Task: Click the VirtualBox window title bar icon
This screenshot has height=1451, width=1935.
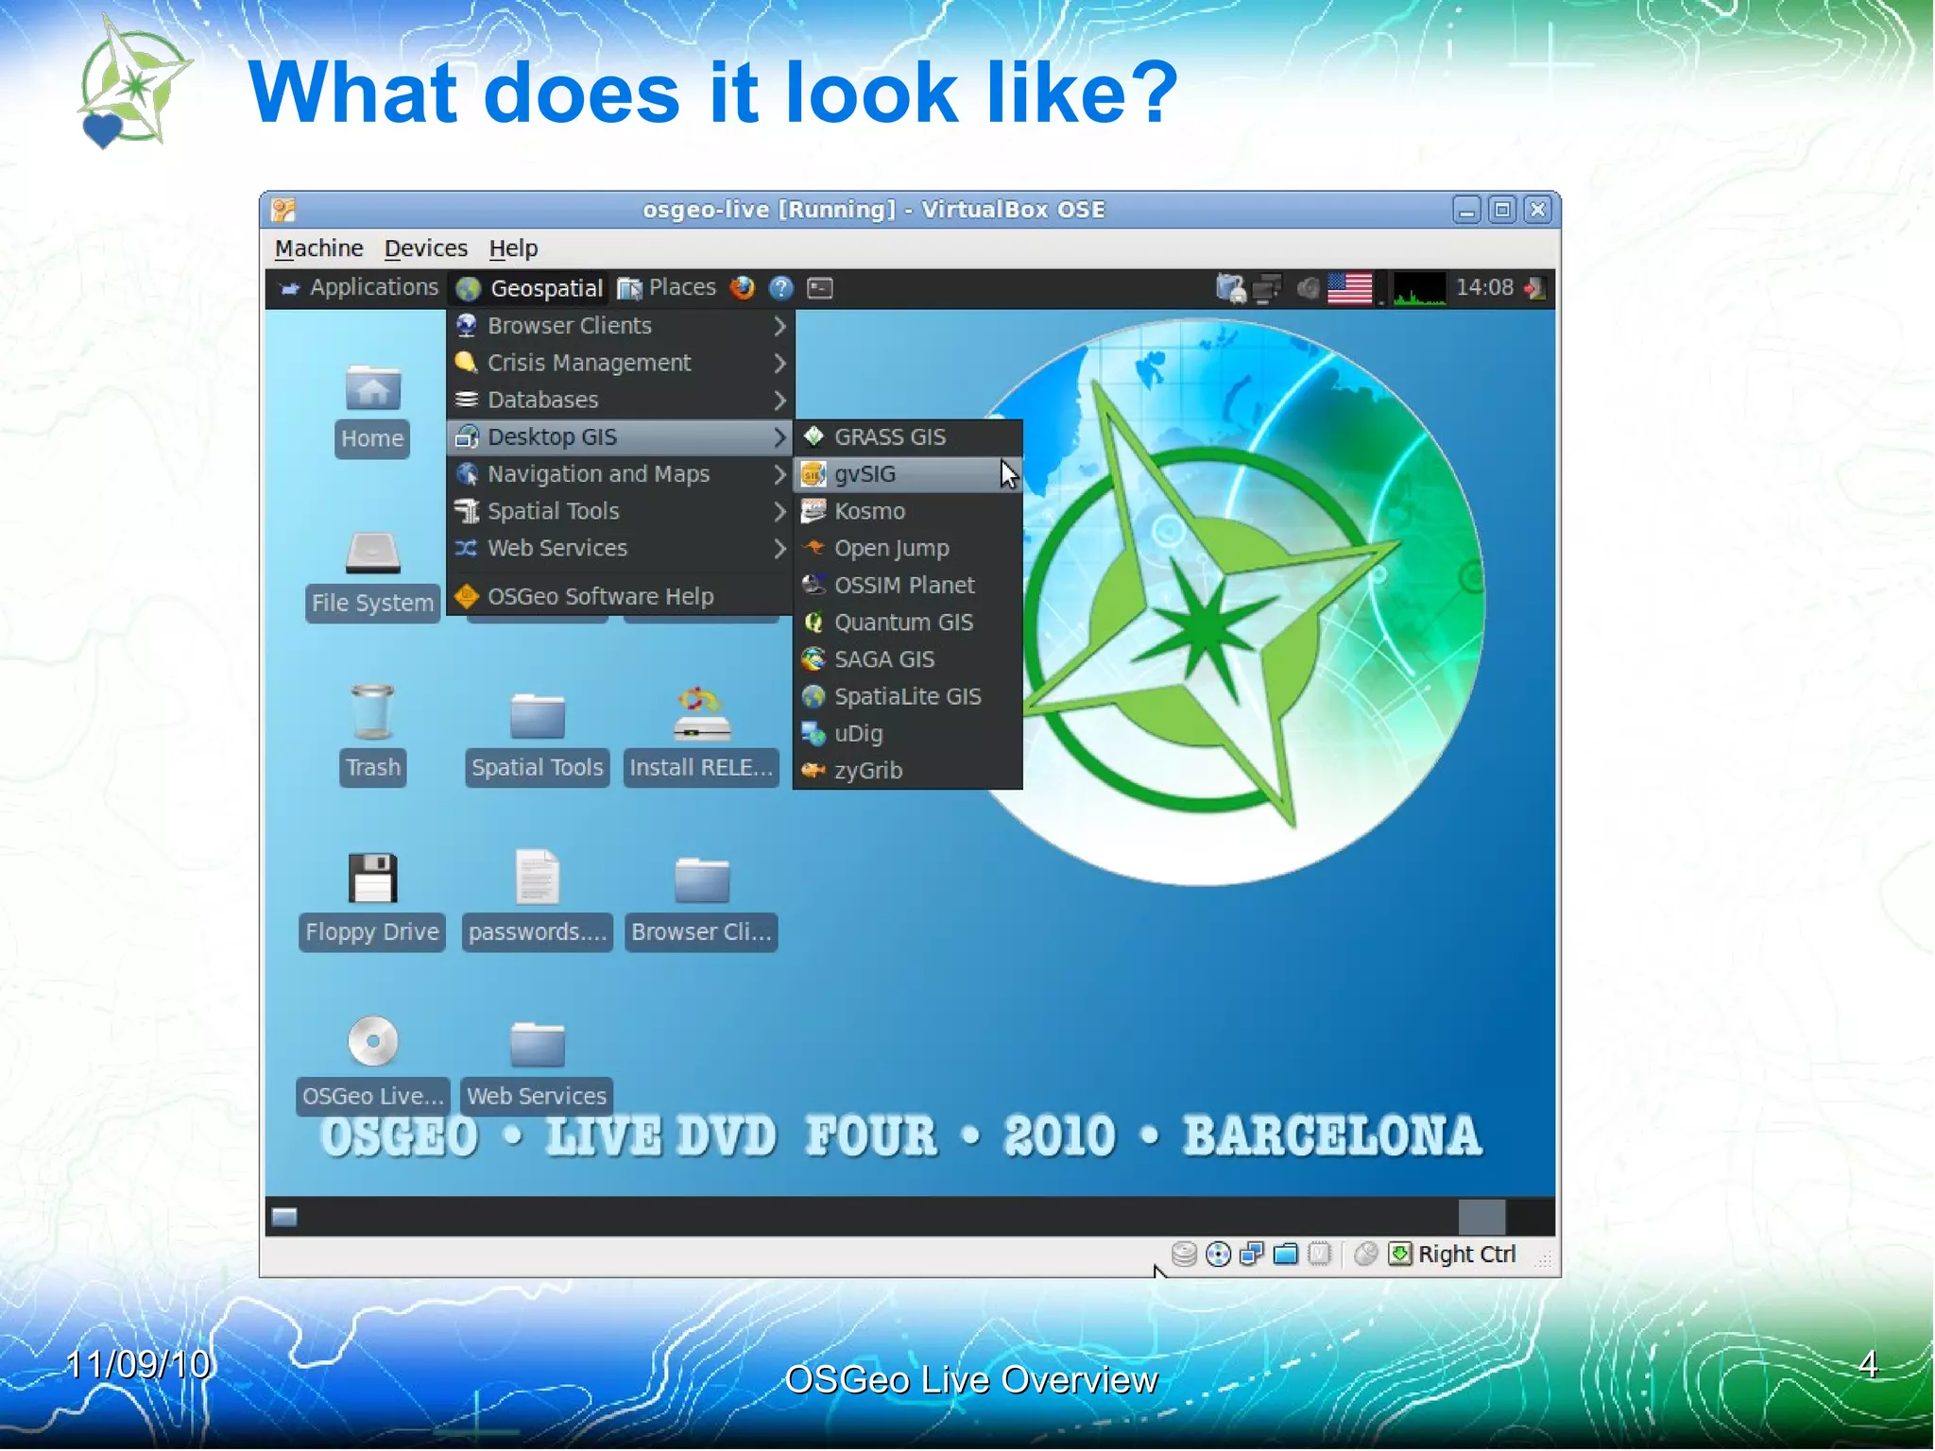Action: point(284,210)
